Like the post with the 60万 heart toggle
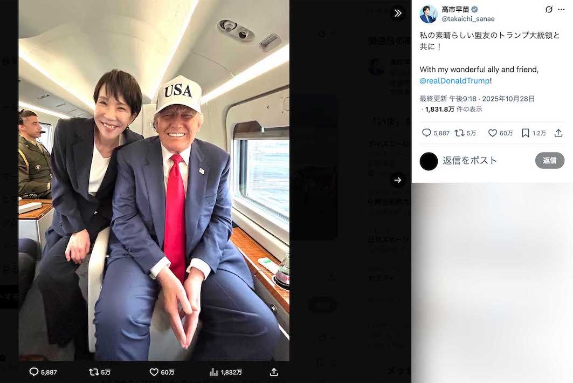 (x=492, y=133)
